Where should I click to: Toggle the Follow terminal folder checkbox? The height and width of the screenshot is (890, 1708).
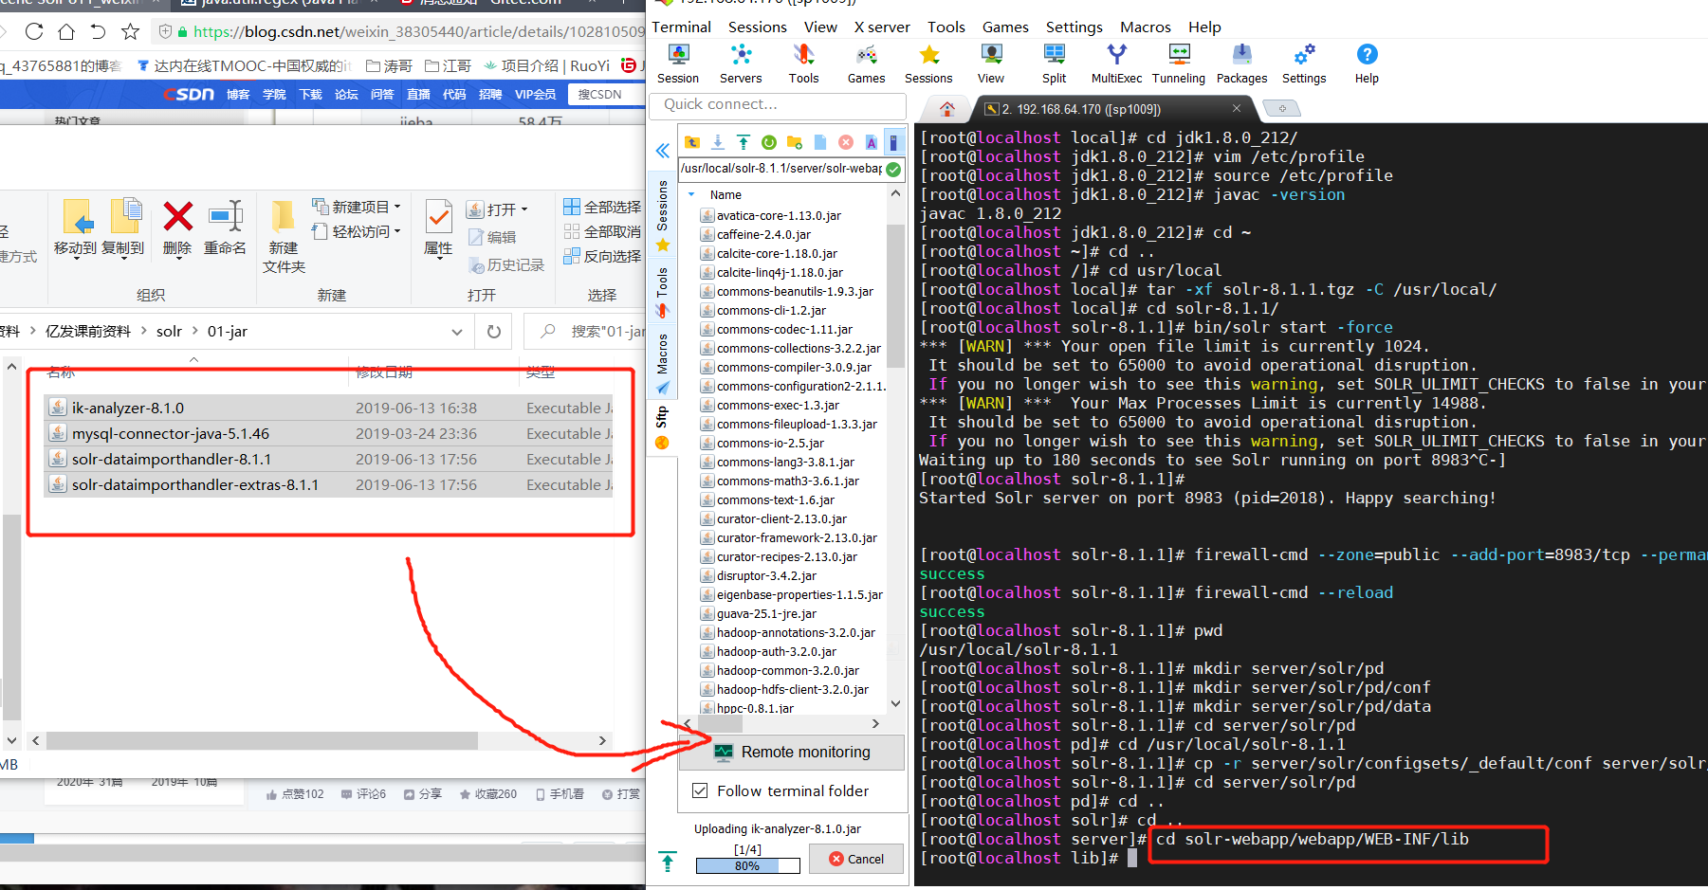700,790
